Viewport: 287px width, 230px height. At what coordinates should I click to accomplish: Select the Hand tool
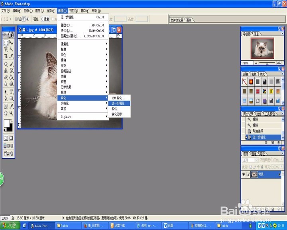pos(6,113)
